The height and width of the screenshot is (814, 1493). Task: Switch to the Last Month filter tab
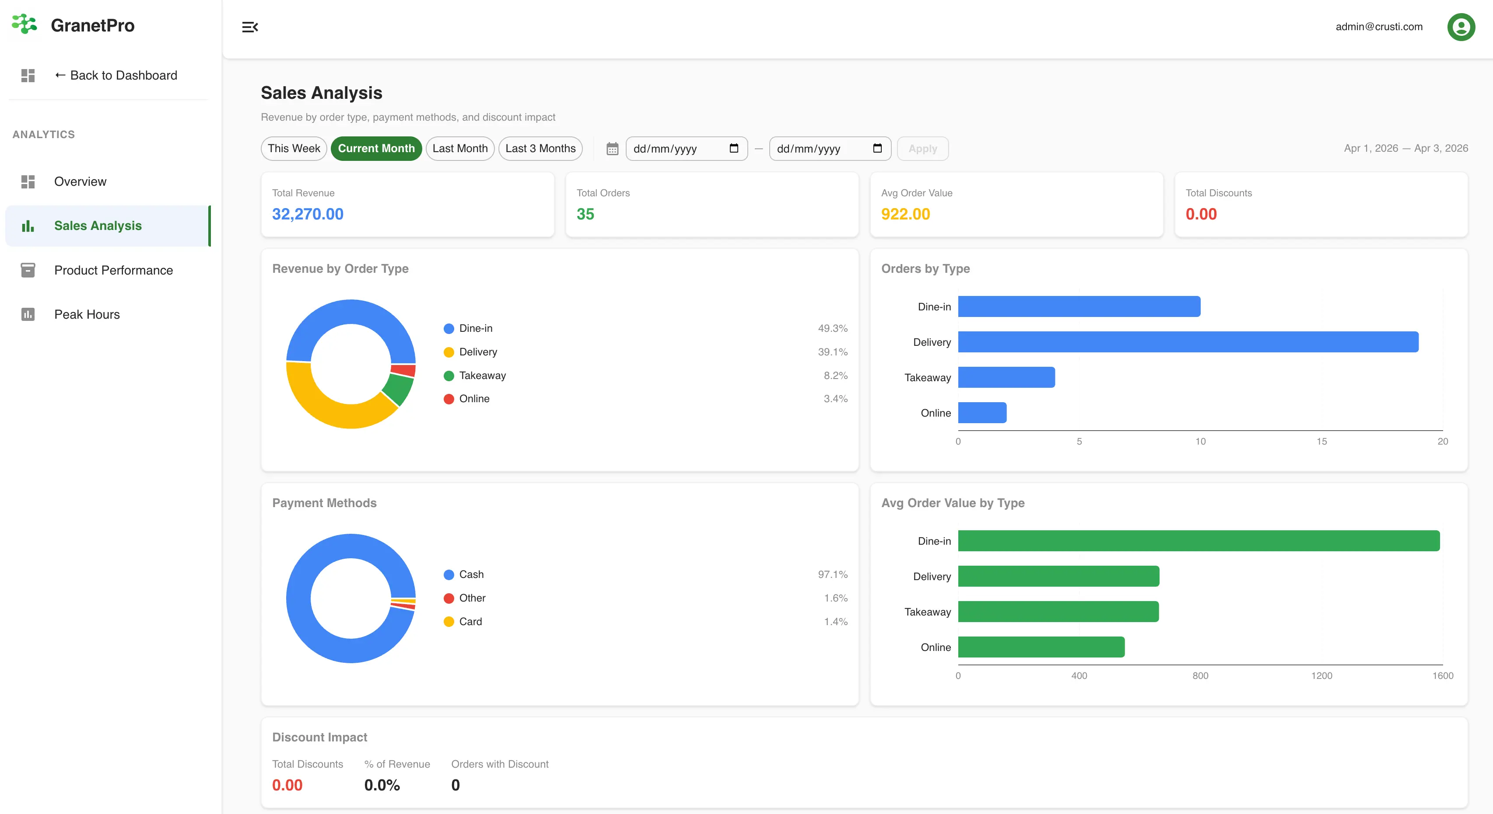(x=459, y=148)
